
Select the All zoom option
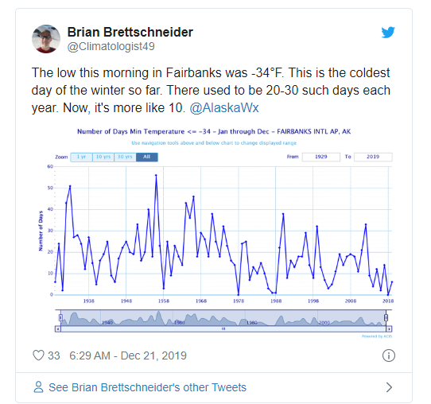click(147, 157)
